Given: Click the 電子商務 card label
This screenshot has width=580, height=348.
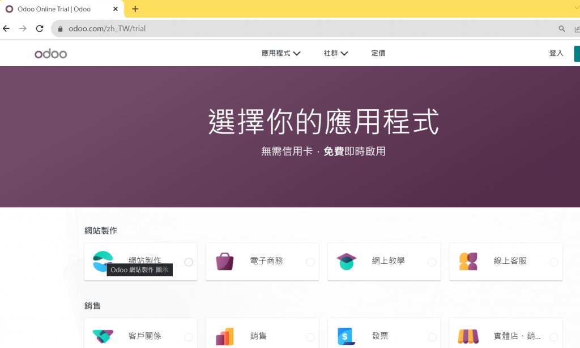Looking at the screenshot, I should tap(266, 261).
